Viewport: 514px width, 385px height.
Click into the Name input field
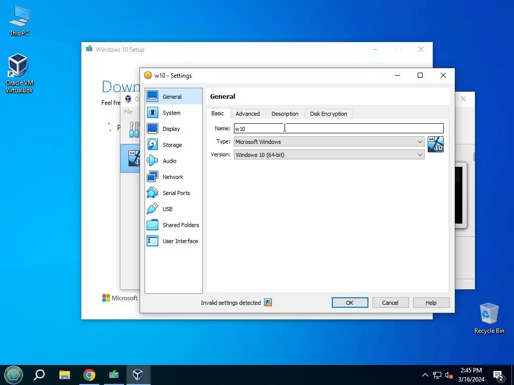pos(339,128)
